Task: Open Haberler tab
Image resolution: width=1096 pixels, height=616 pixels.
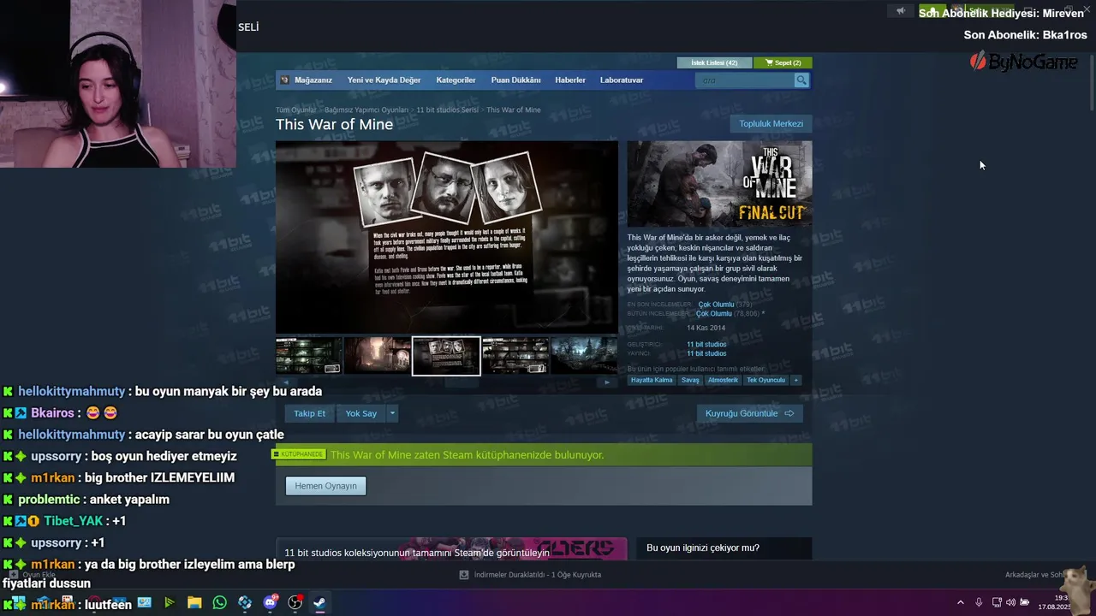Action: coord(570,80)
